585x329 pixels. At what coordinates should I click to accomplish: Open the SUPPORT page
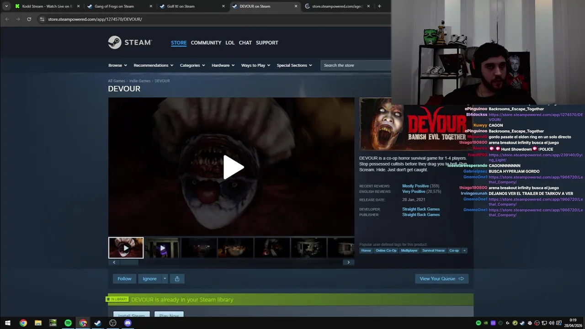click(267, 42)
